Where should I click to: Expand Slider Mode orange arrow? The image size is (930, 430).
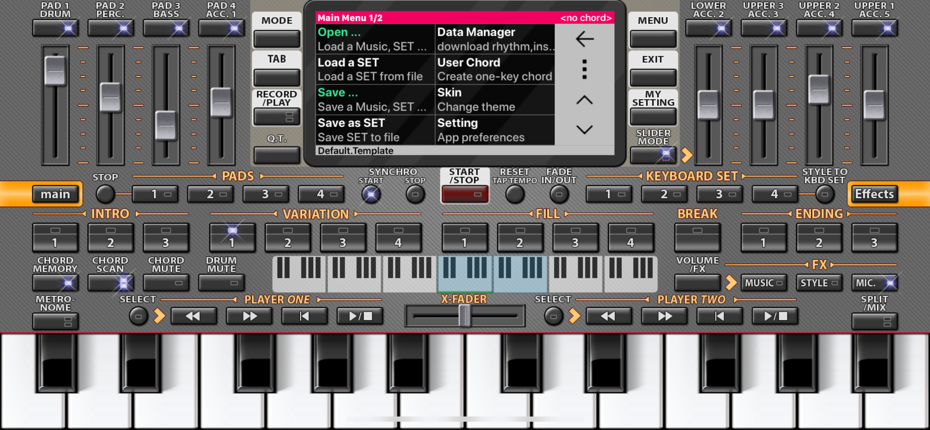coord(686,155)
